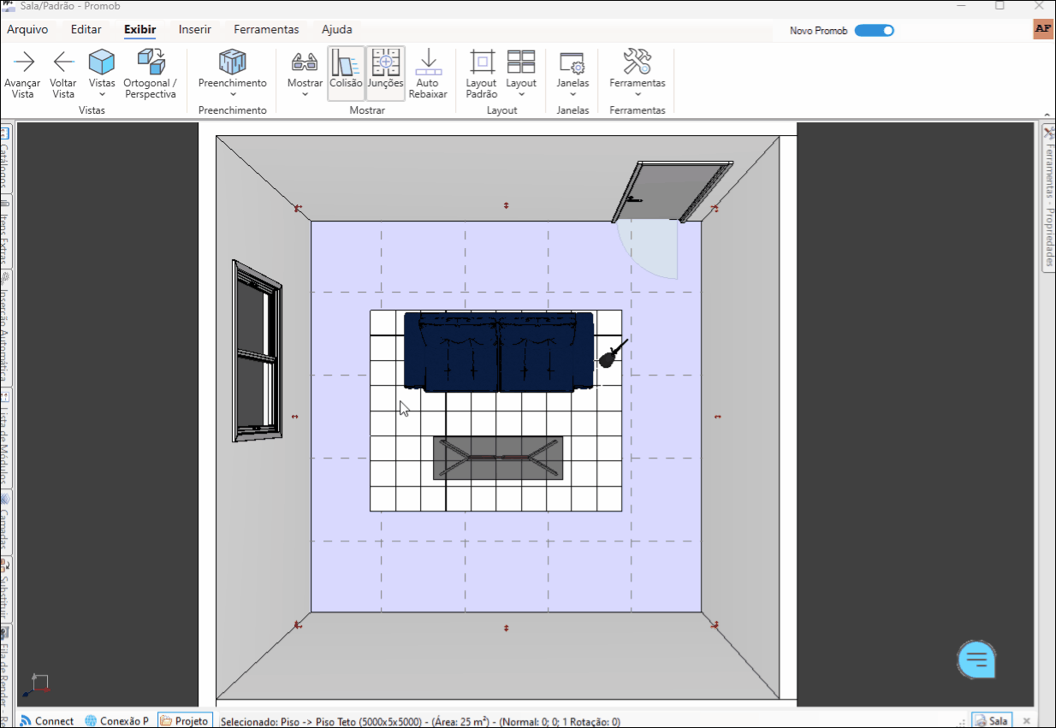Open the Lista de Módulos side tab

pos(4,439)
